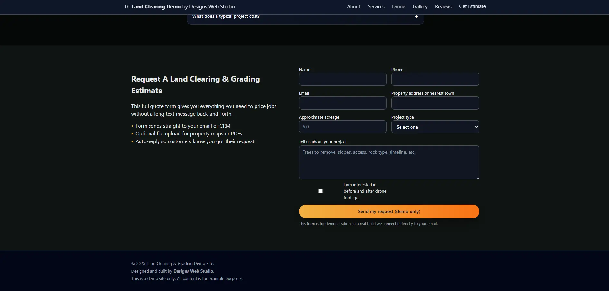
Task: Click the "Designs Web Studio" footer link
Action: (193, 271)
